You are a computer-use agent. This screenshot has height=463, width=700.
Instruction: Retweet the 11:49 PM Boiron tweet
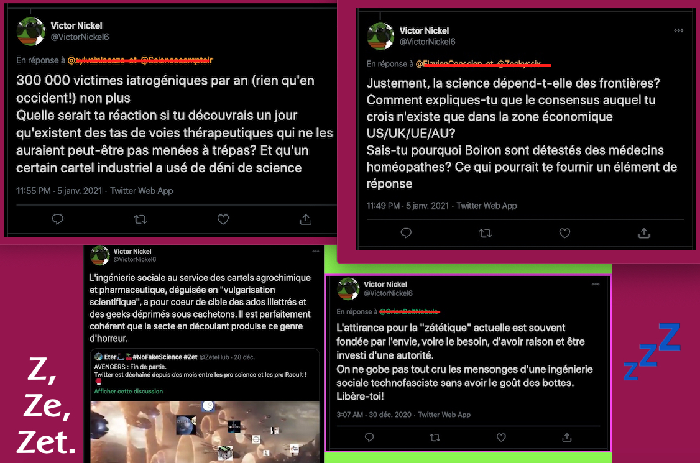486,233
